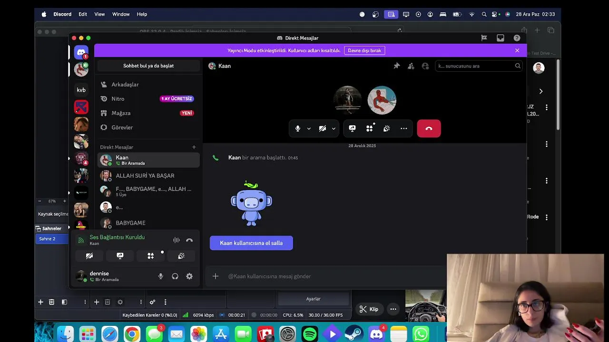
Task: Open Discord home direct messages icon
Action: 81,52
